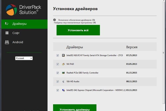Uncheck the Intel G41 Express Chipset driver

[58, 90]
